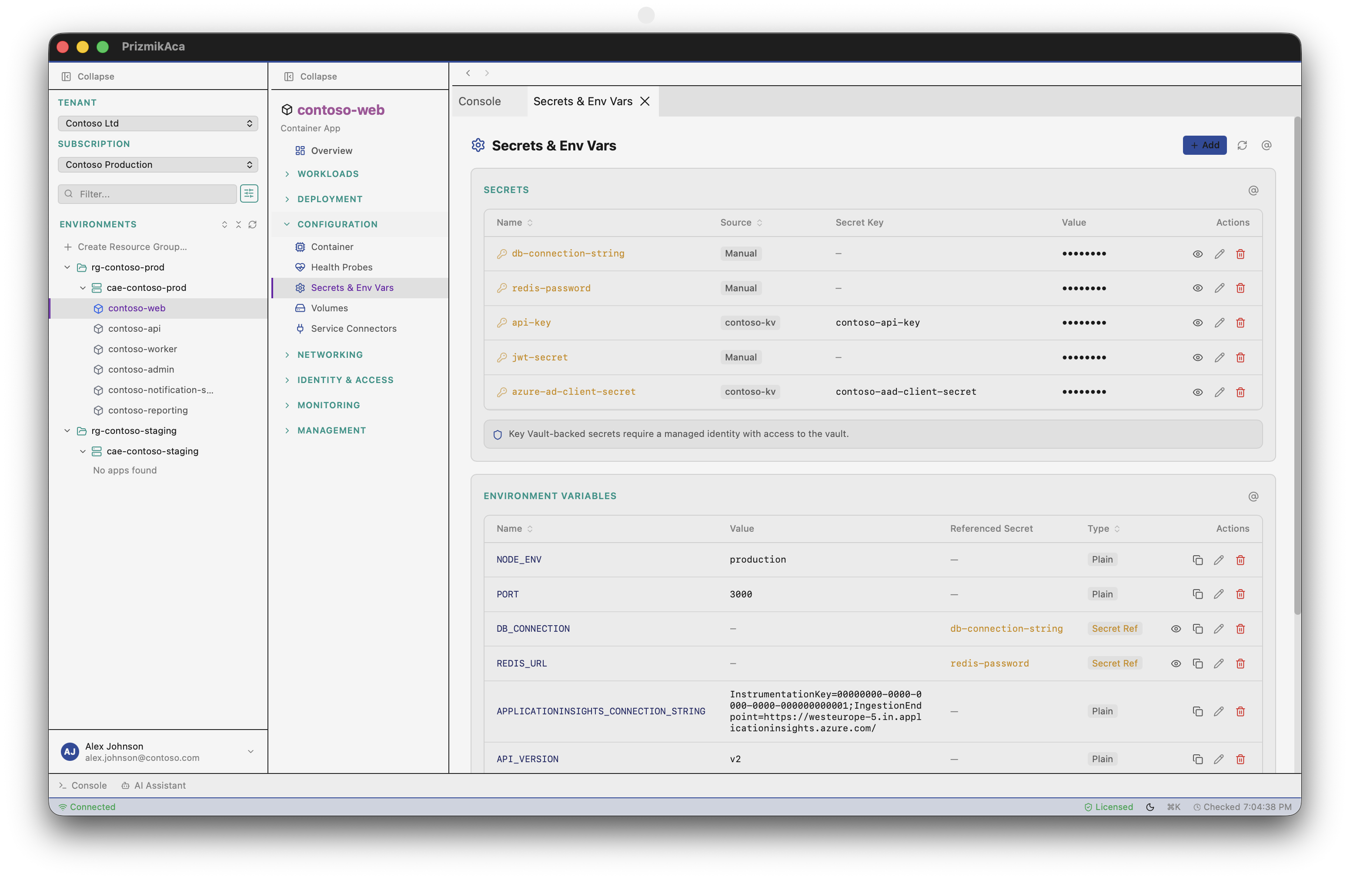Close the Secrets & Env Vars tab
Viewport: 1350px width, 880px height.
pos(645,101)
